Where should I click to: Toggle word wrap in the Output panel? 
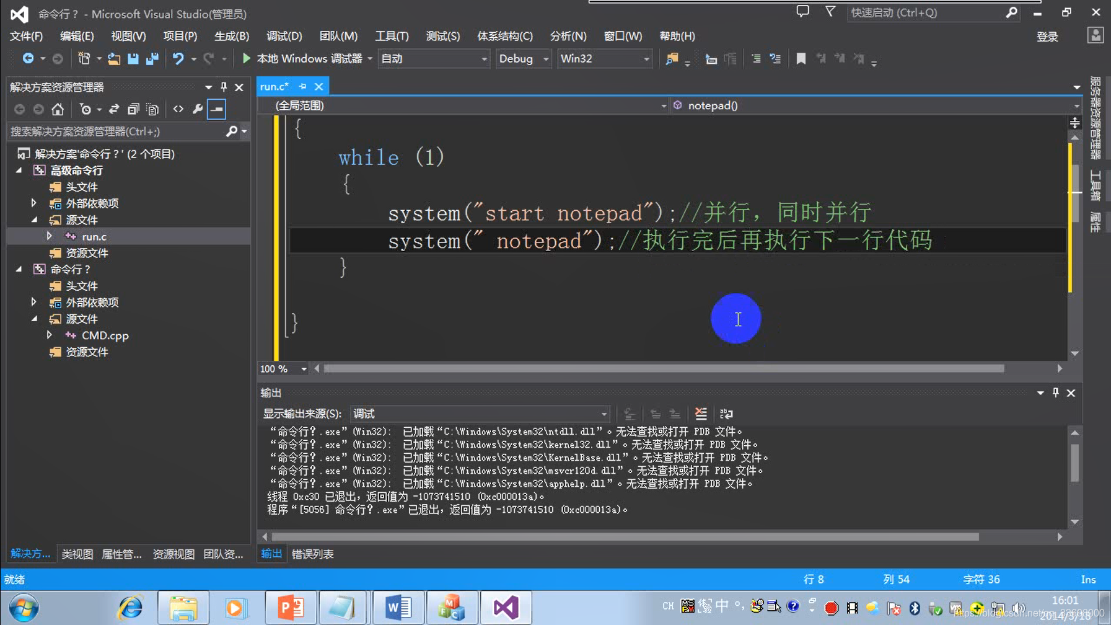(726, 414)
